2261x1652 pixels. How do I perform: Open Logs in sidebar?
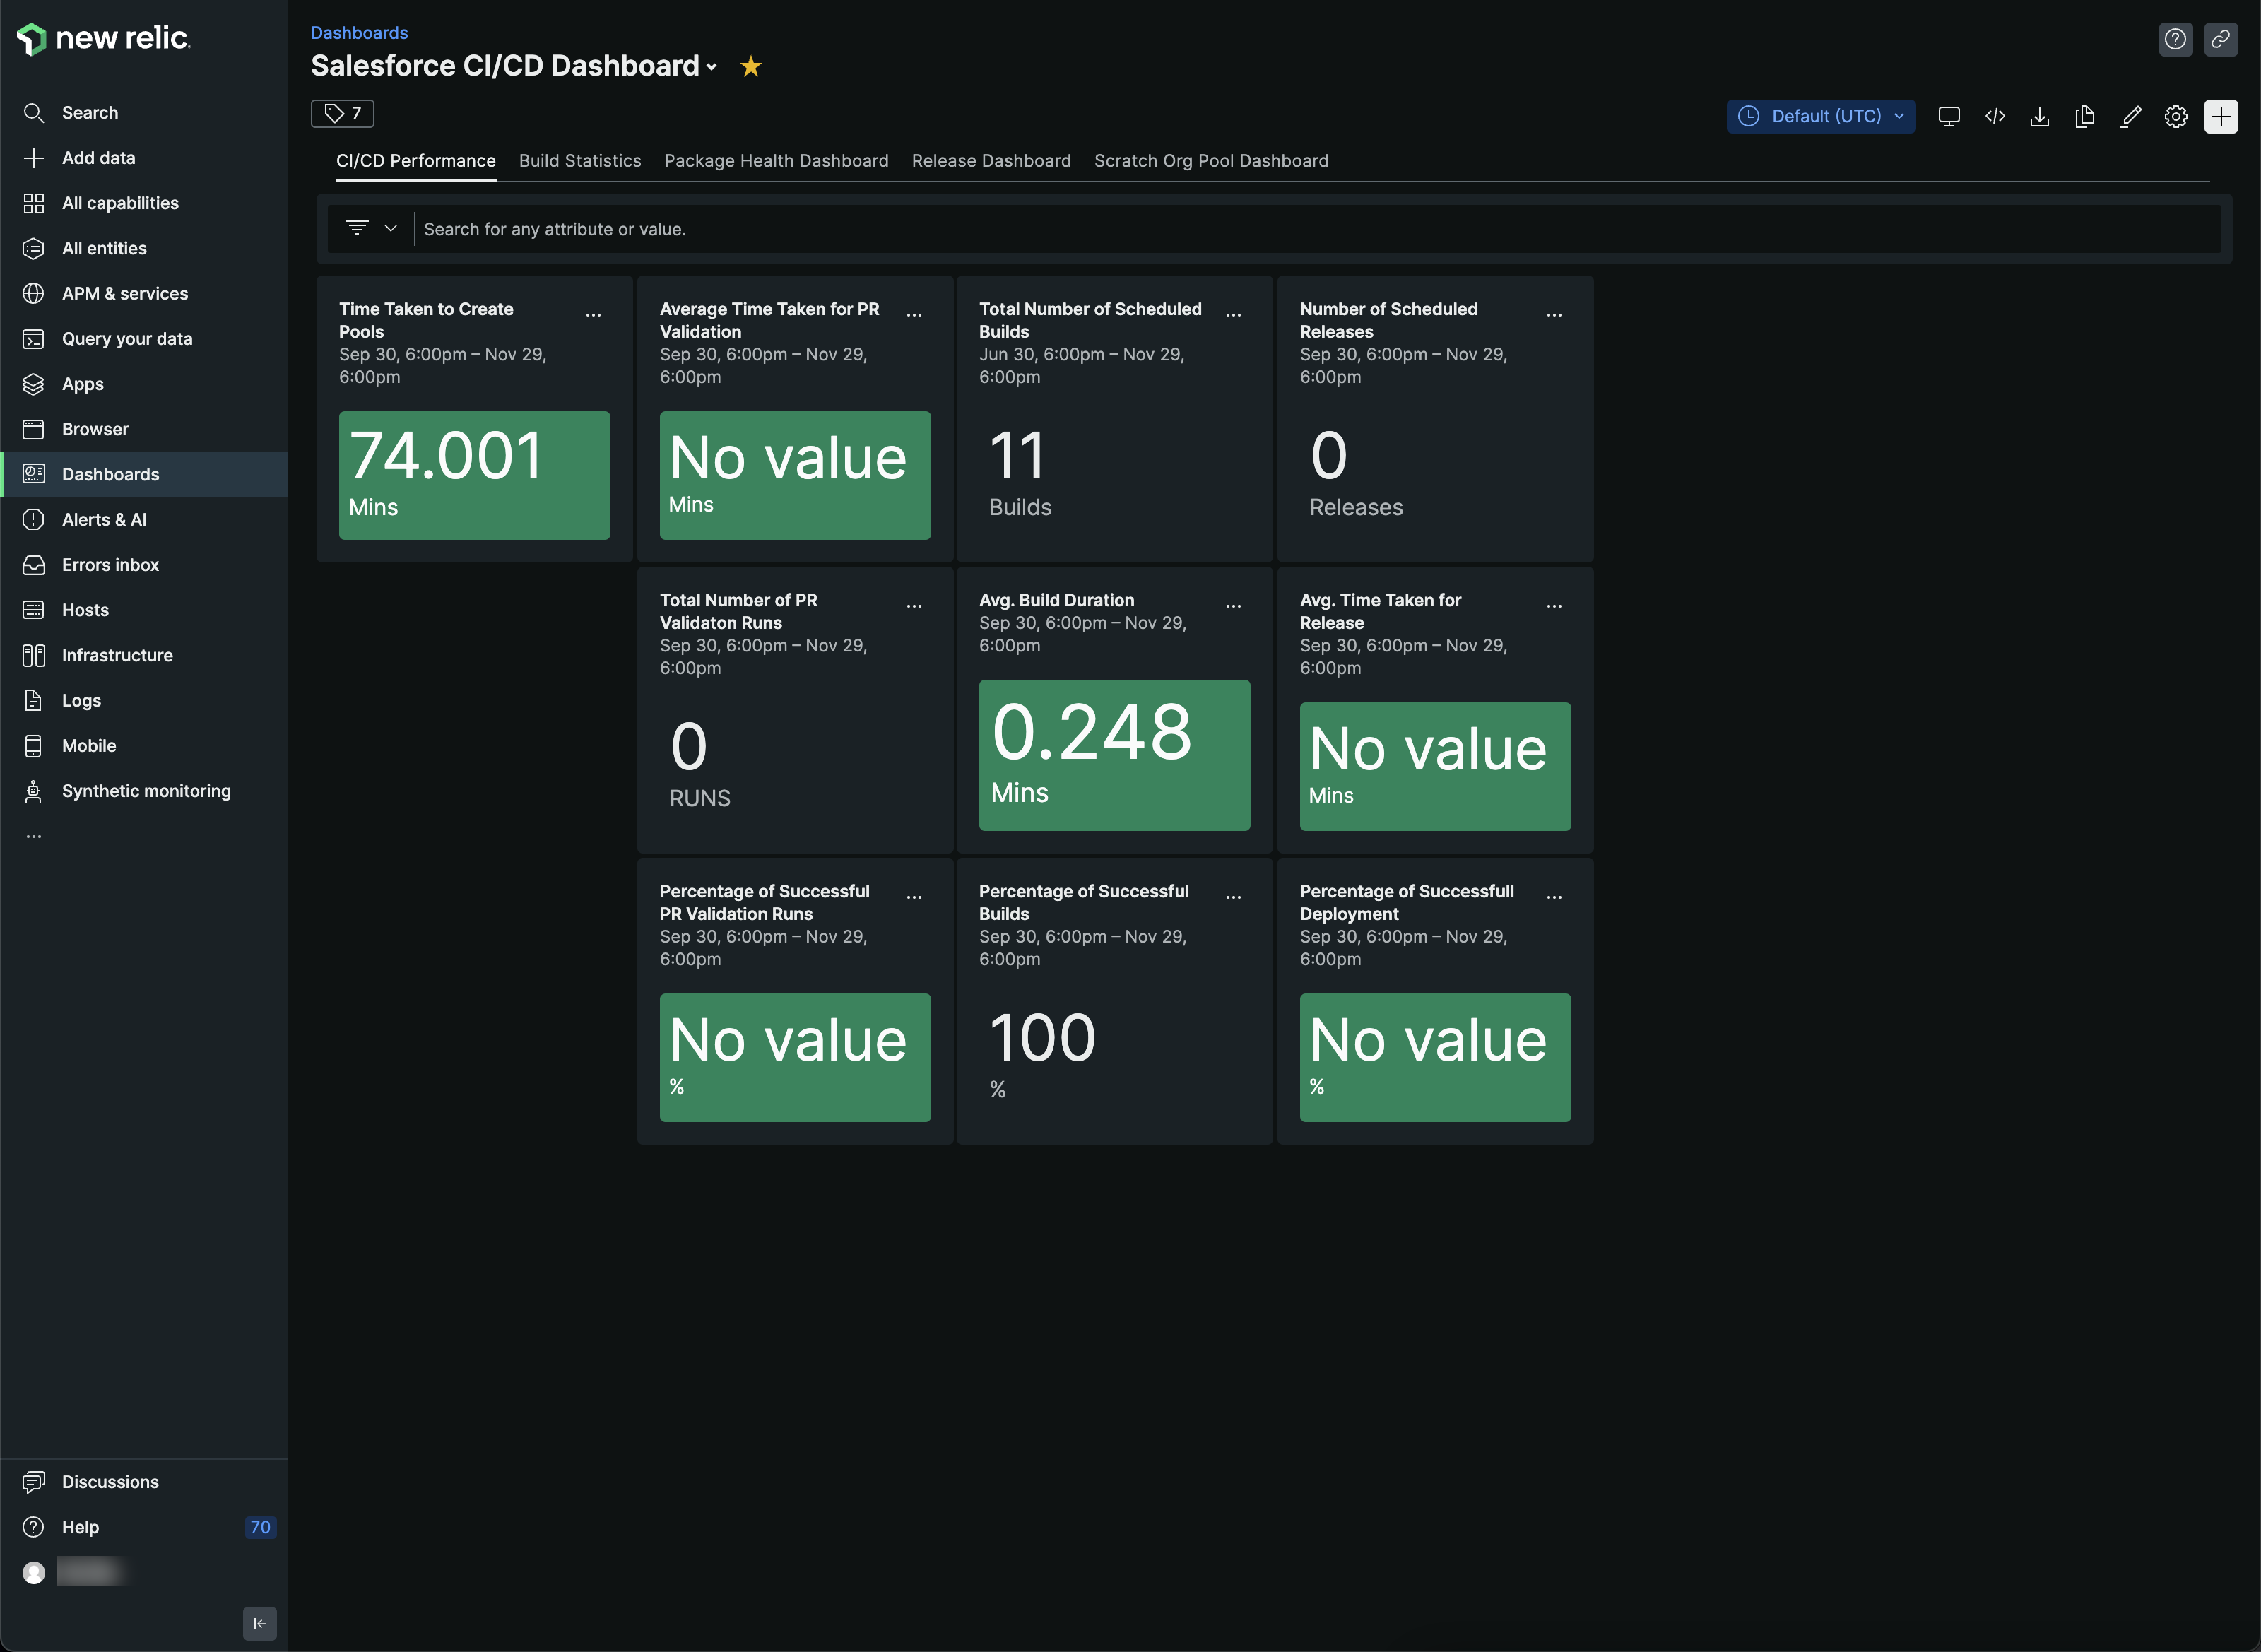point(144,701)
